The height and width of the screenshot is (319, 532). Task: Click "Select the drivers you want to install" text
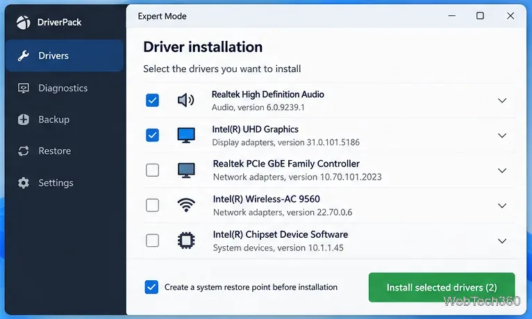[222, 69]
